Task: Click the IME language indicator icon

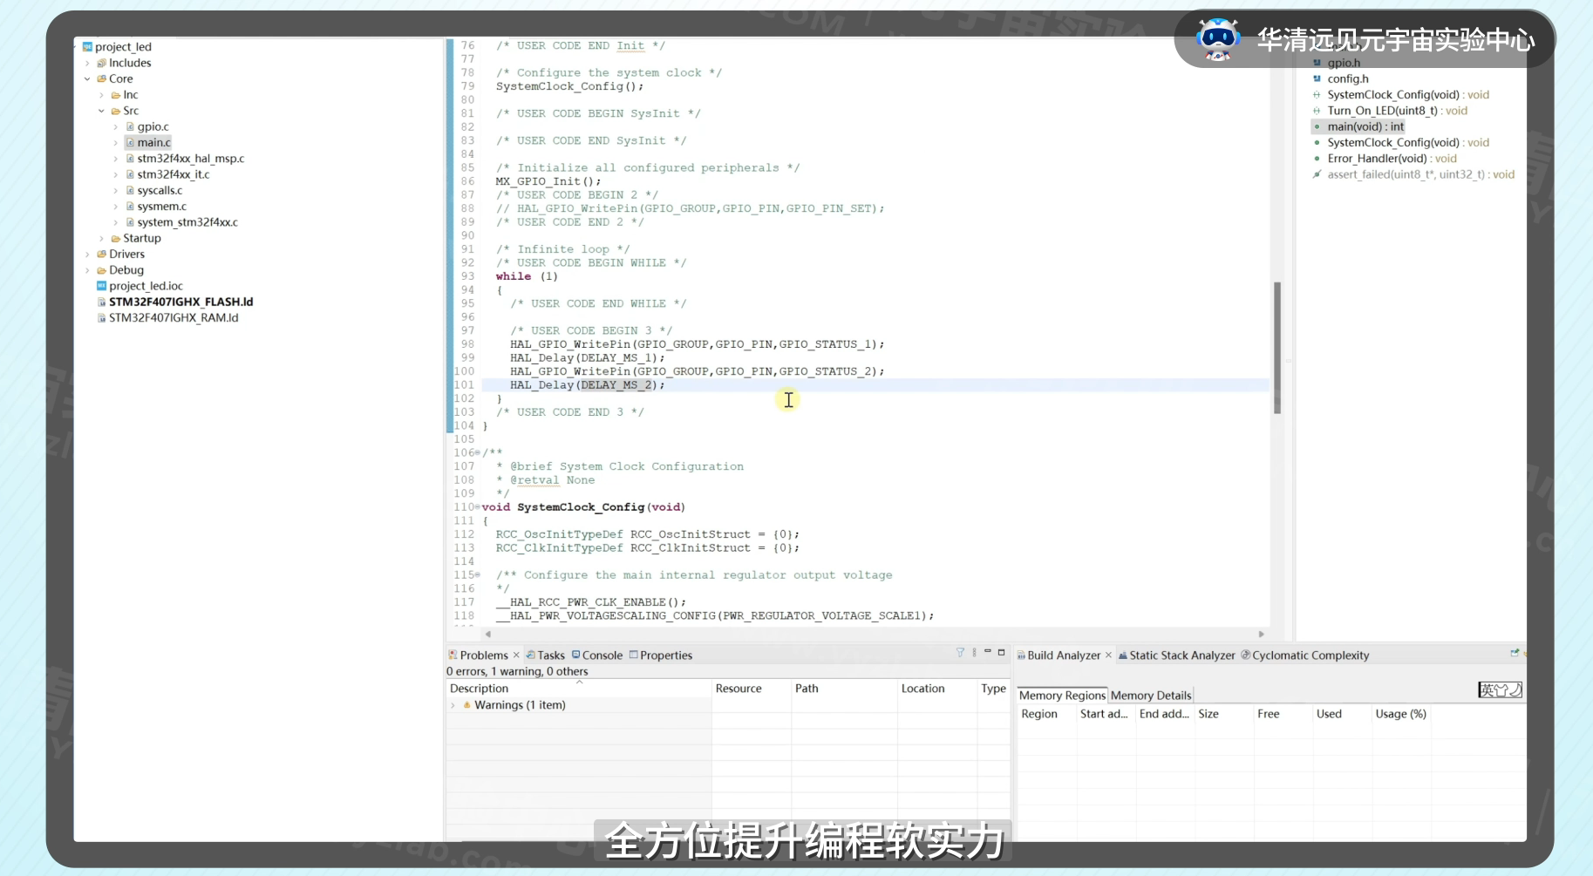Action: pos(1500,689)
